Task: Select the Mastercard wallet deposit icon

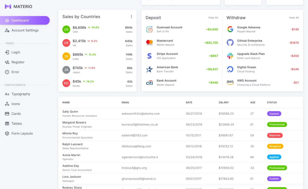Action: [x=150, y=42]
